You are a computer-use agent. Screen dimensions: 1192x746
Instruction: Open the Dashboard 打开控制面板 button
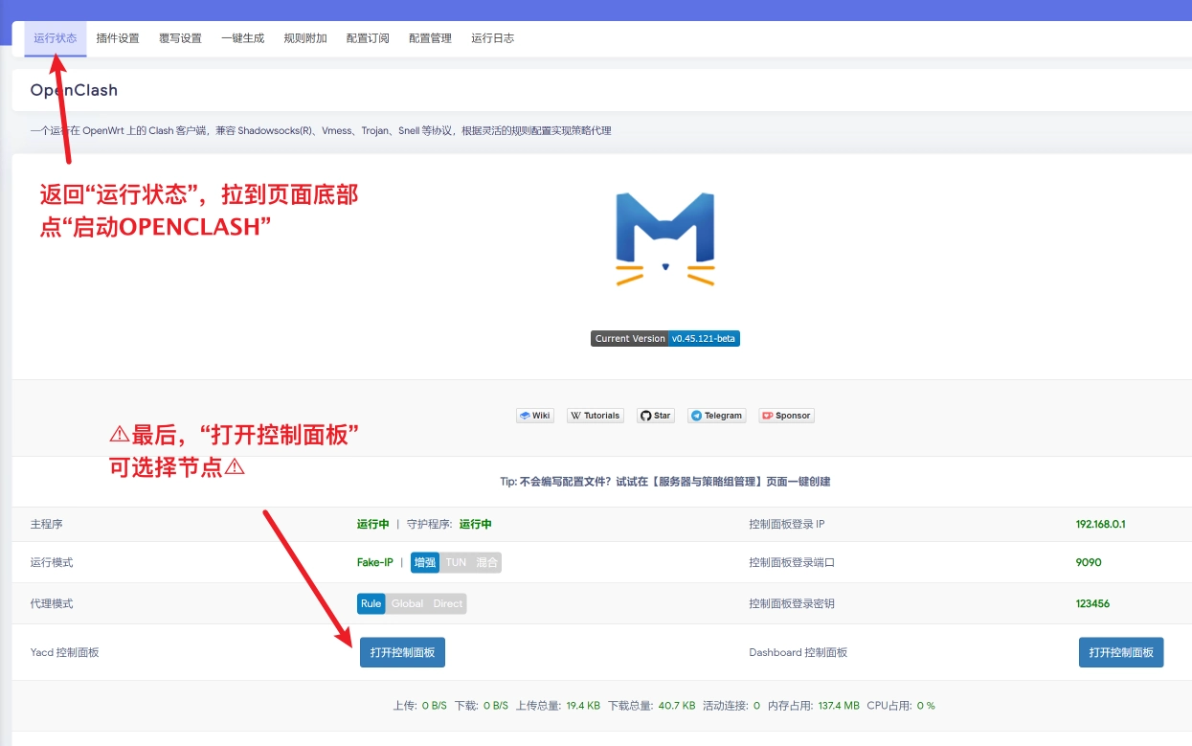point(1120,653)
